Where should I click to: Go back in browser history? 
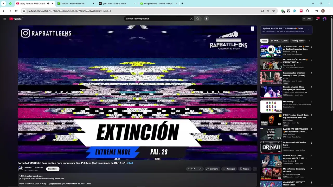click(4, 11)
